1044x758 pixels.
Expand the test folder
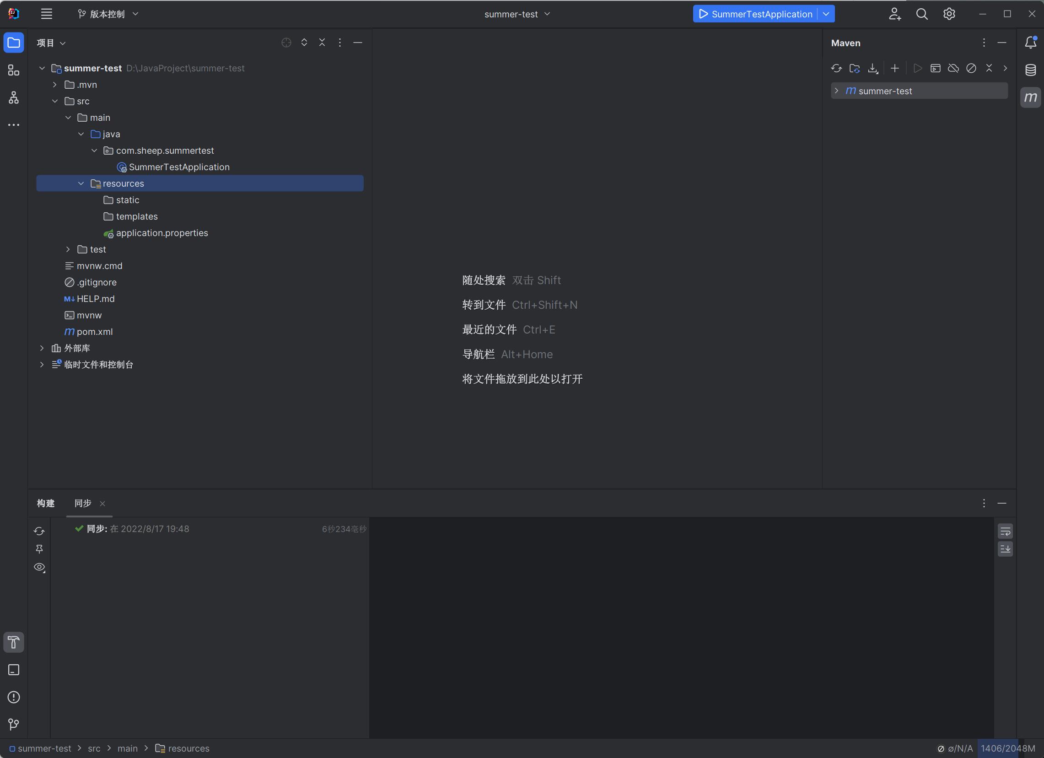click(x=68, y=249)
